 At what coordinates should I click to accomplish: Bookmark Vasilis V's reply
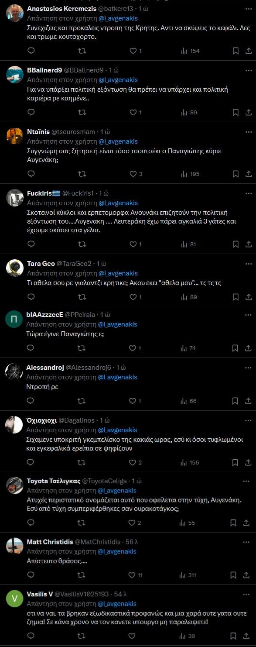click(x=236, y=636)
